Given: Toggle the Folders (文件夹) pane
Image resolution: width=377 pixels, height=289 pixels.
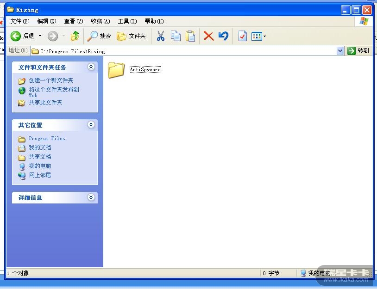Looking at the screenshot, I should (131, 36).
